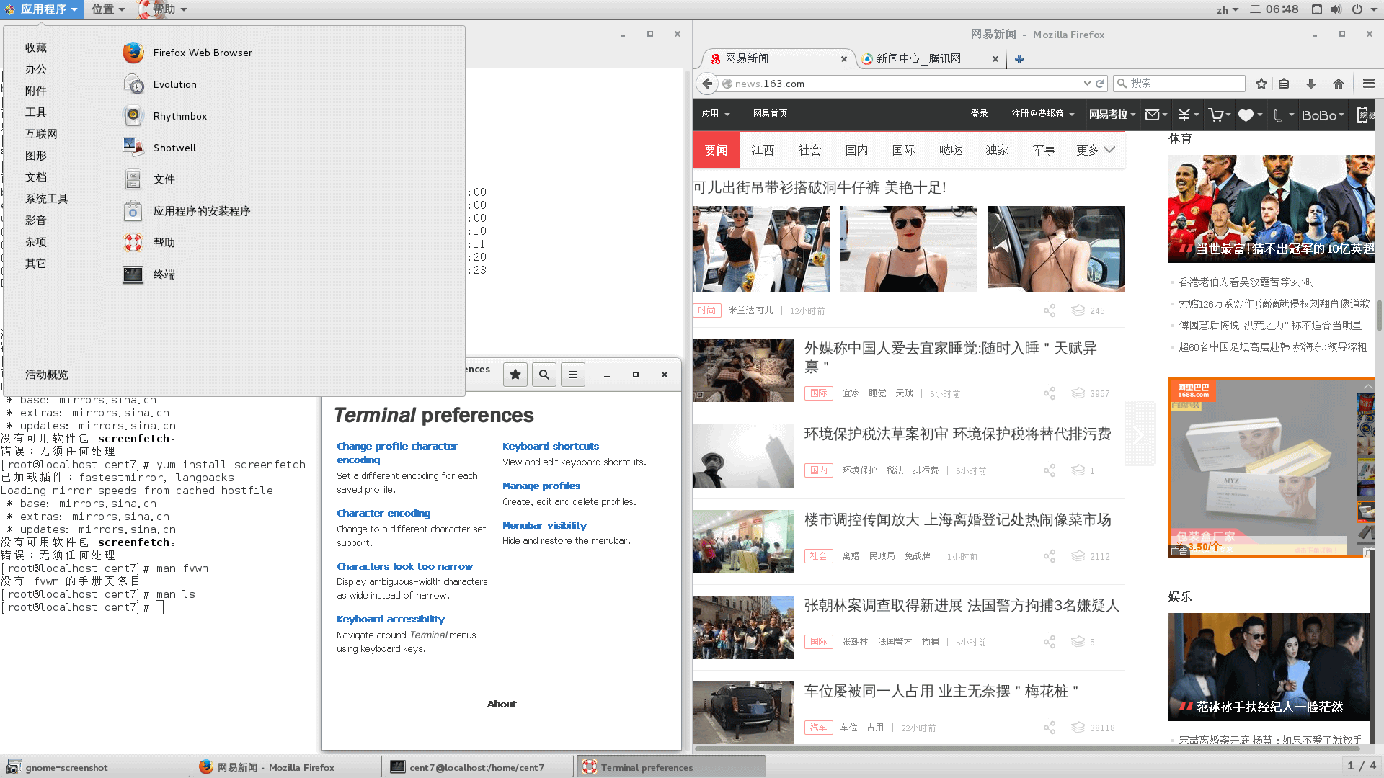
Task: Expand 网易考拉 dropdown
Action: [1112, 115]
